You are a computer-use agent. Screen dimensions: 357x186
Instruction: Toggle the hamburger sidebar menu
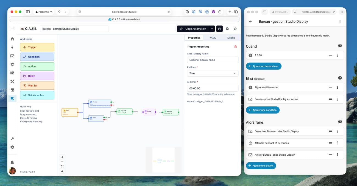coord(12,28)
